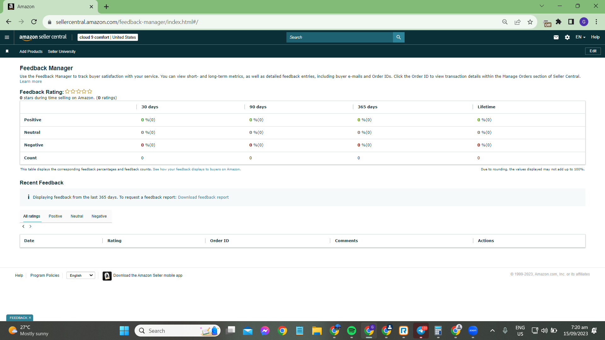Image resolution: width=605 pixels, height=340 pixels.
Task: Close the FEEDBACK widget tab
Action: point(30,318)
